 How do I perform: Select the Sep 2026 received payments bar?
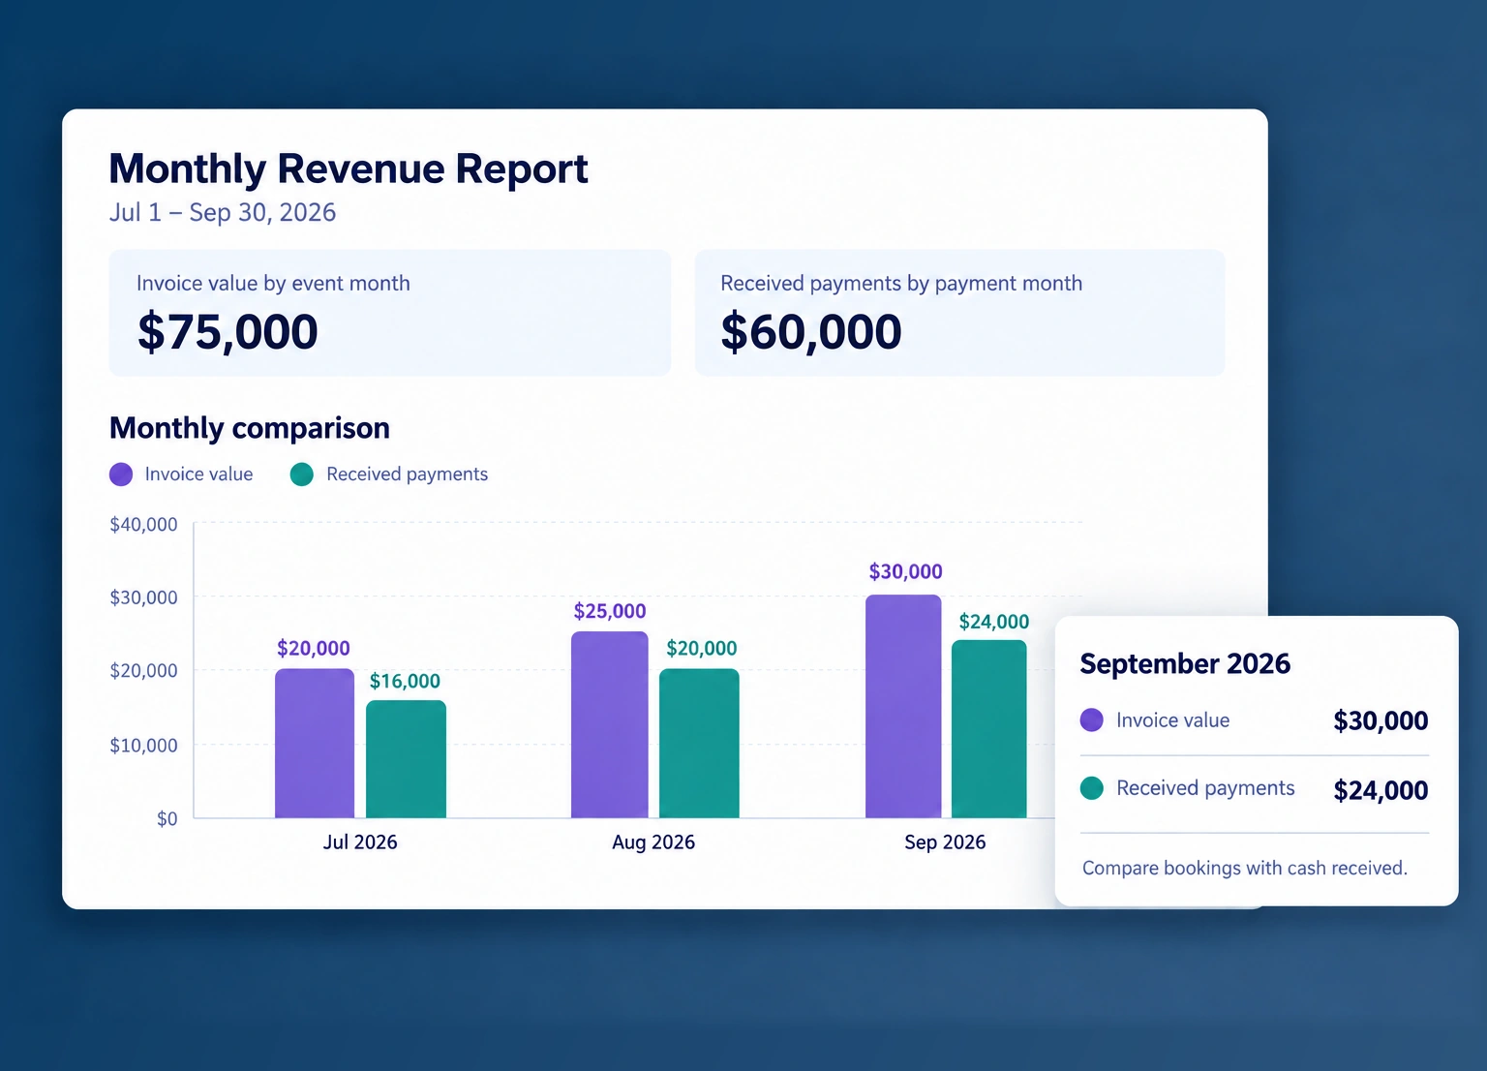(x=989, y=728)
